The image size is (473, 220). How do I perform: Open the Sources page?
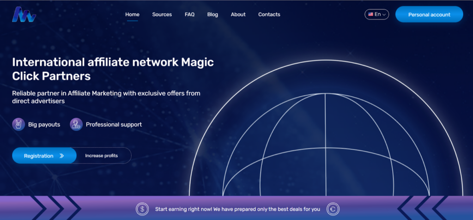tap(162, 14)
